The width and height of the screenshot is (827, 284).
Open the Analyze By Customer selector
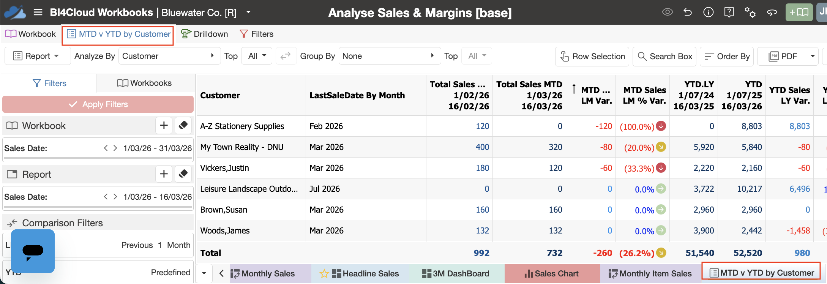(x=169, y=56)
